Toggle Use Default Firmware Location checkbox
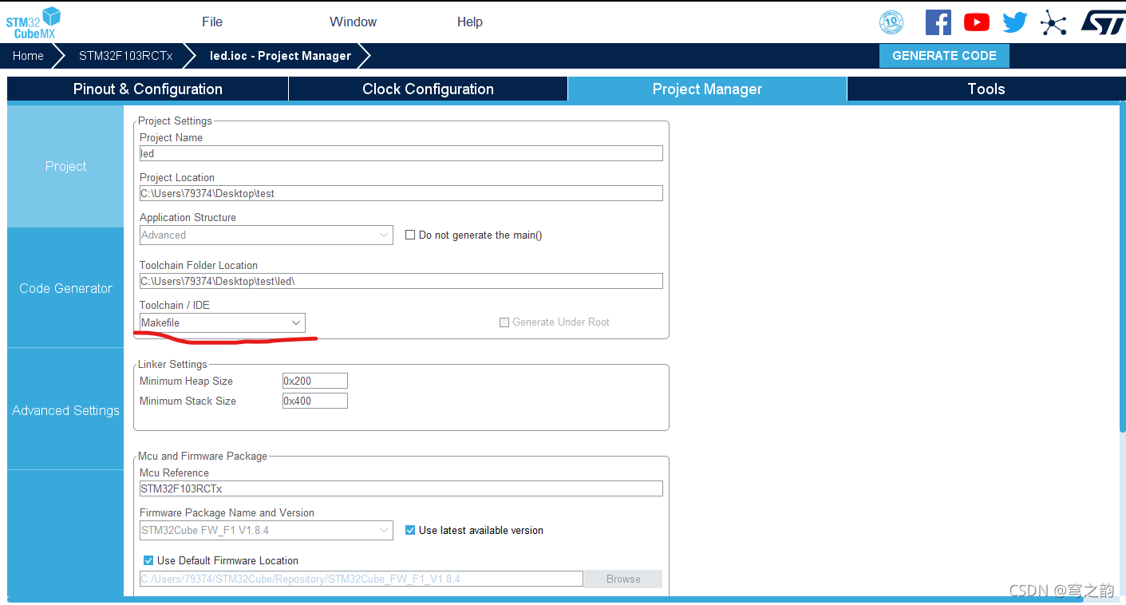 (148, 560)
